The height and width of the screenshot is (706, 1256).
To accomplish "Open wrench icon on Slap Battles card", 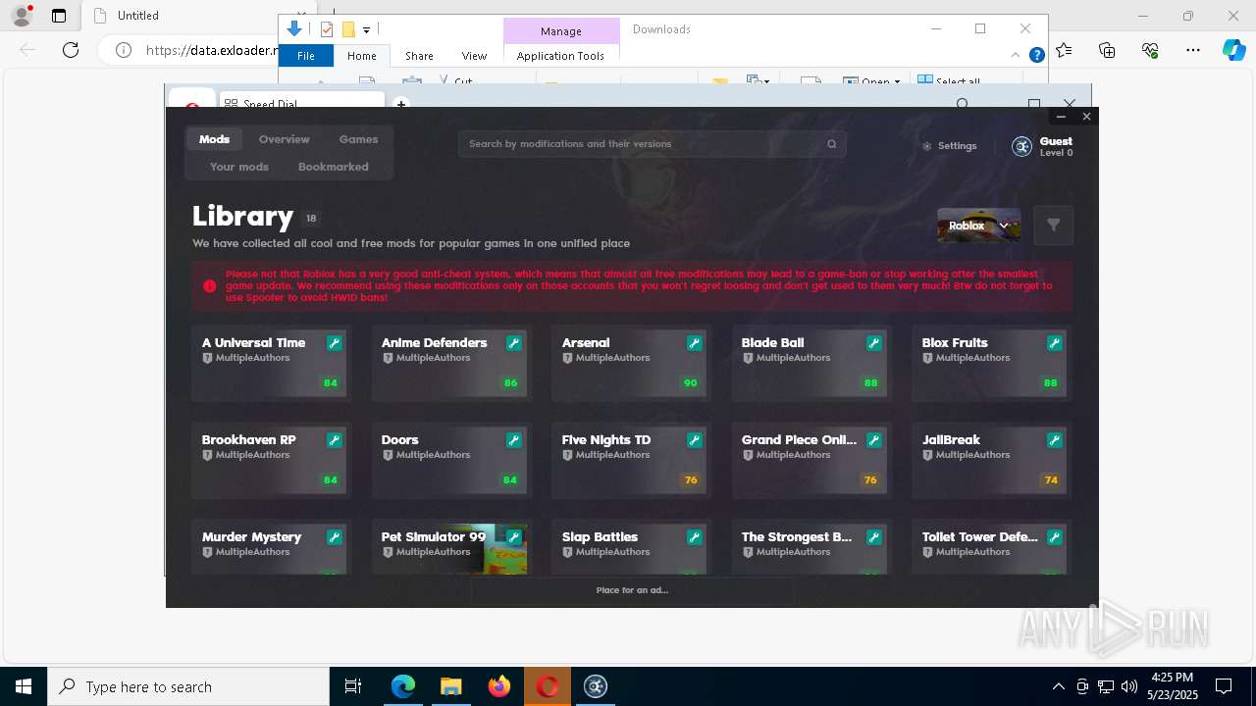I will 694,537.
